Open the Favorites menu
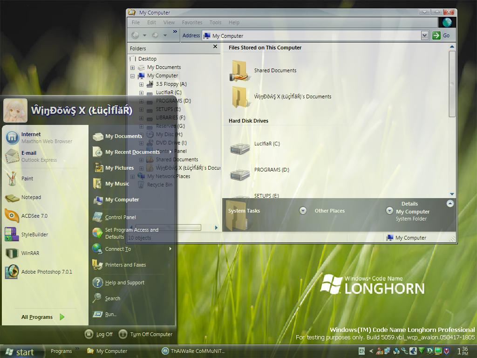 point(192,22)
